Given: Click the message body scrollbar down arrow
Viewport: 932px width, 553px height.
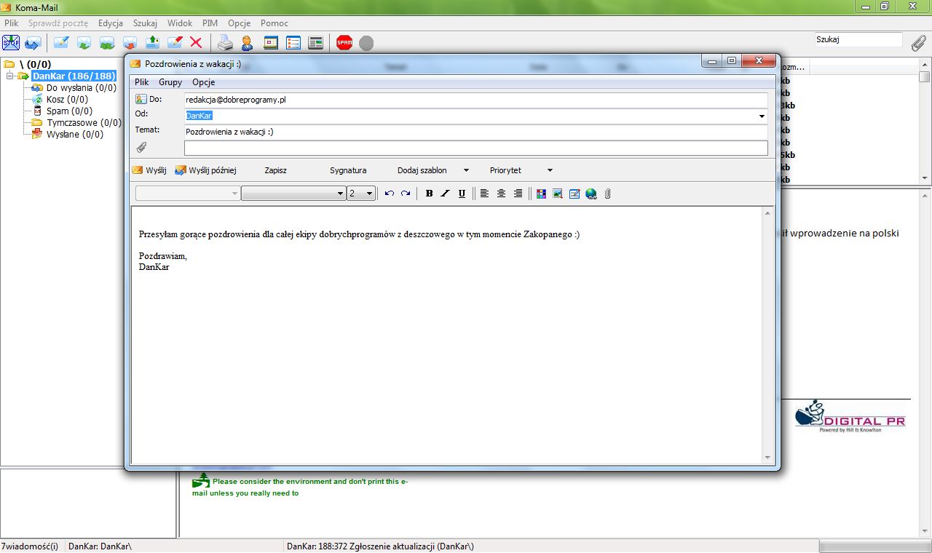Looking at the screenshot, I should click(767, 458).
